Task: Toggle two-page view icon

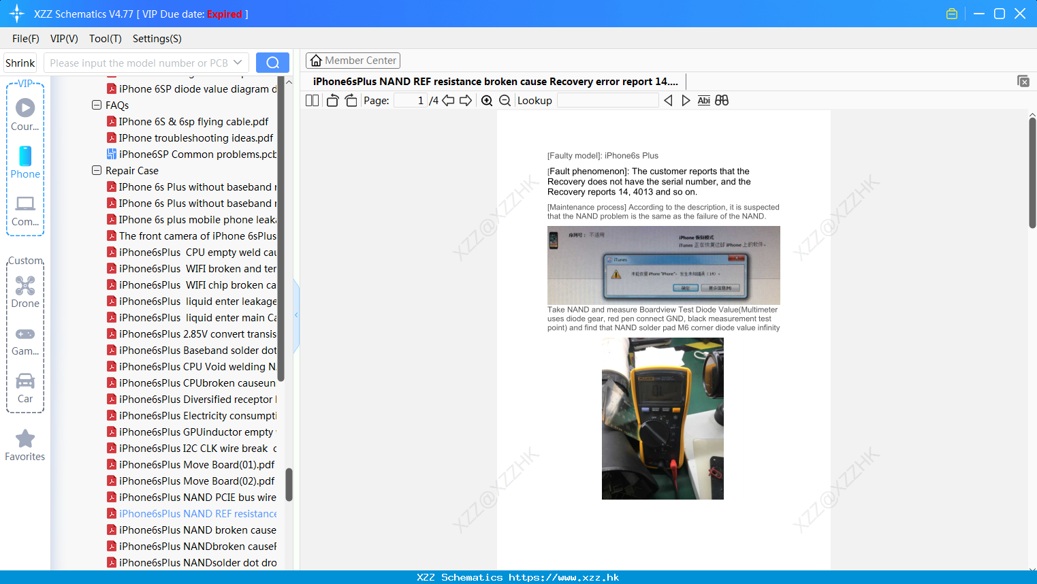Action: [313, 101]
